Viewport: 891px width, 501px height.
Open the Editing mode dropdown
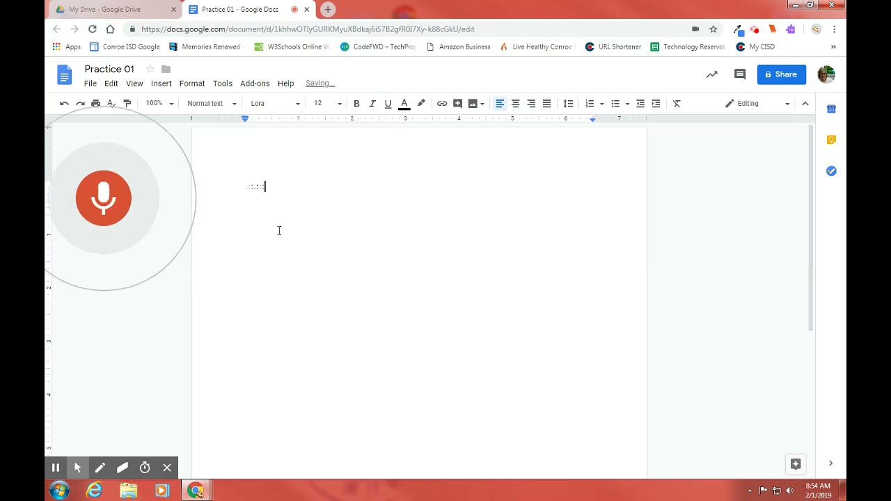[x=757, y=104]
